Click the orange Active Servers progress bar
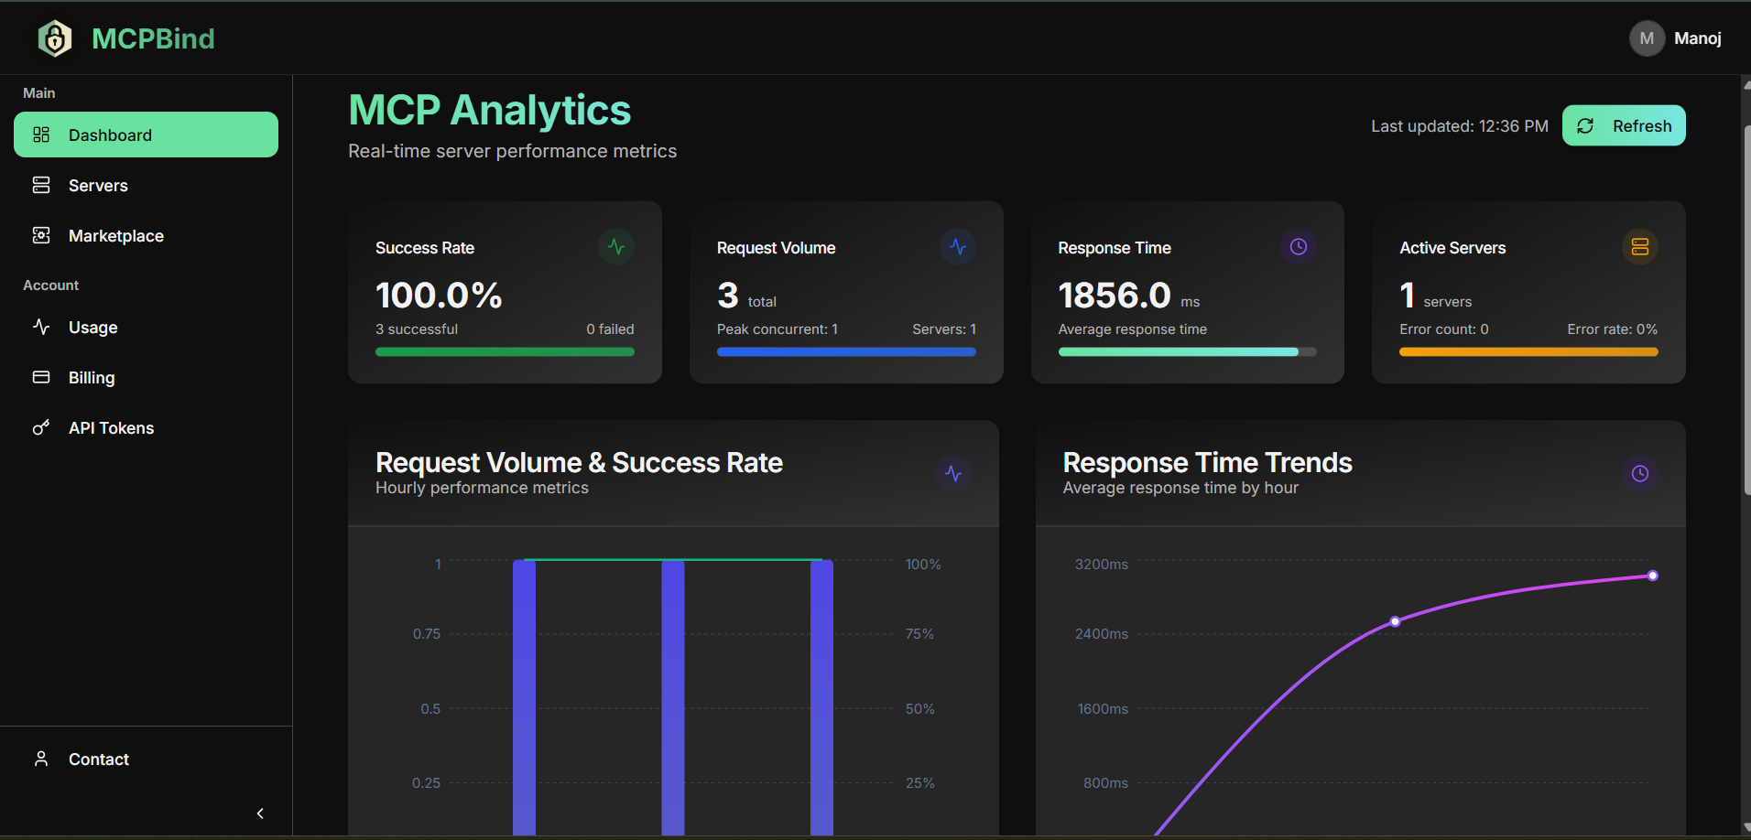The image size is (1751, 840). click(1528, 351)
